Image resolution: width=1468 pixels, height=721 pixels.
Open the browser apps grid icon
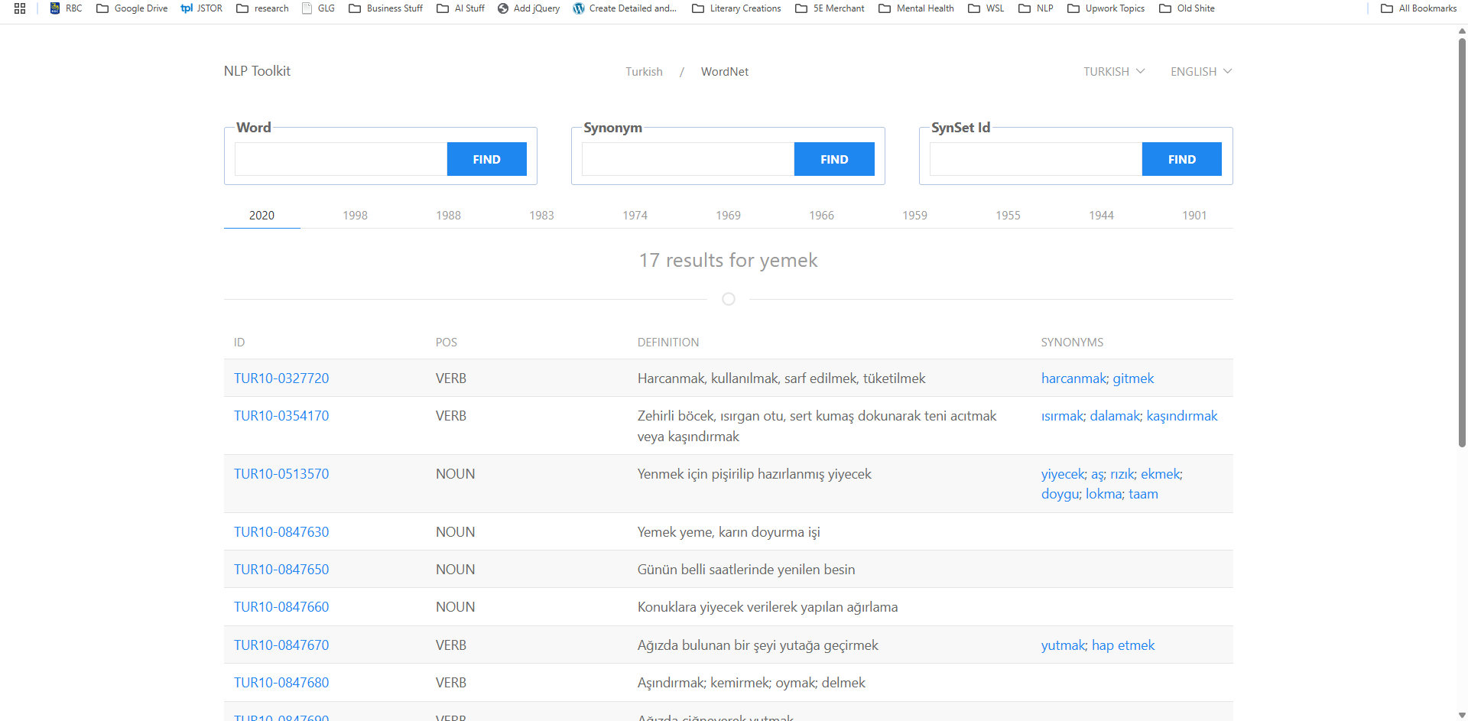coord(20,8)
